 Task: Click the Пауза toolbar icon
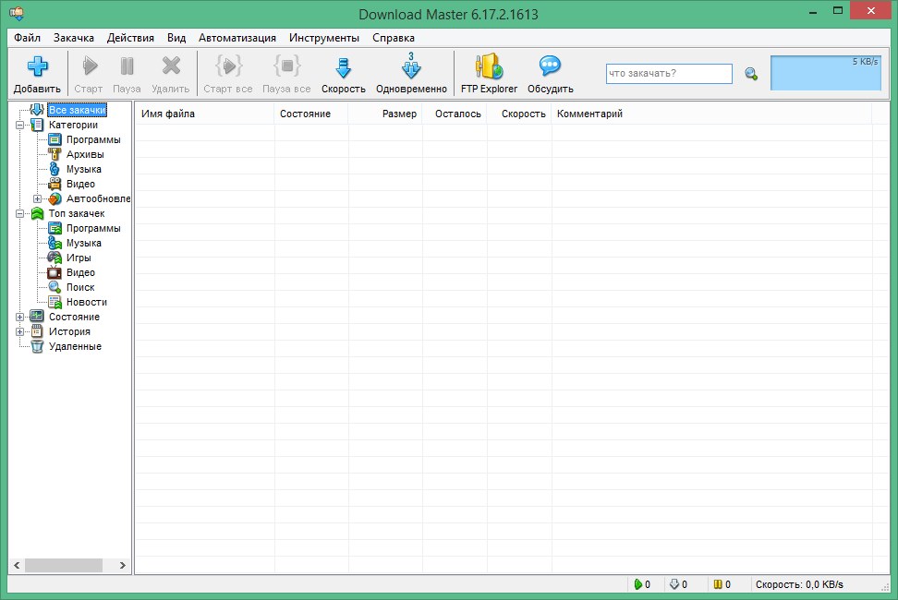[127, 66]
